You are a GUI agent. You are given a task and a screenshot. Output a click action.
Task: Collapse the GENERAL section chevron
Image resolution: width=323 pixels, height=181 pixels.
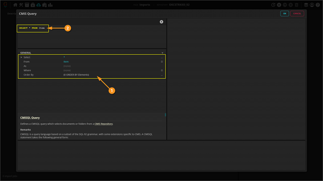click(162, 53)
